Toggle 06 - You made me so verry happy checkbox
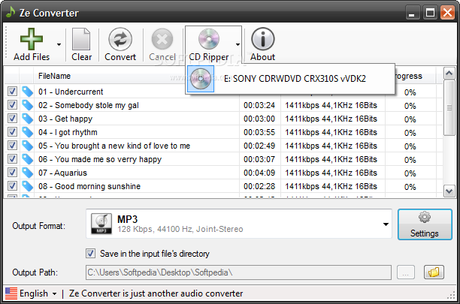Image resolution: width=460 pixels, height=304 pixels. [12, 158]
